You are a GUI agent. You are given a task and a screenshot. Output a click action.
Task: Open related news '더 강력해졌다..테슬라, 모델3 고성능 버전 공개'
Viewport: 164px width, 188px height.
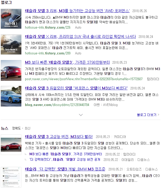point(65,160)
